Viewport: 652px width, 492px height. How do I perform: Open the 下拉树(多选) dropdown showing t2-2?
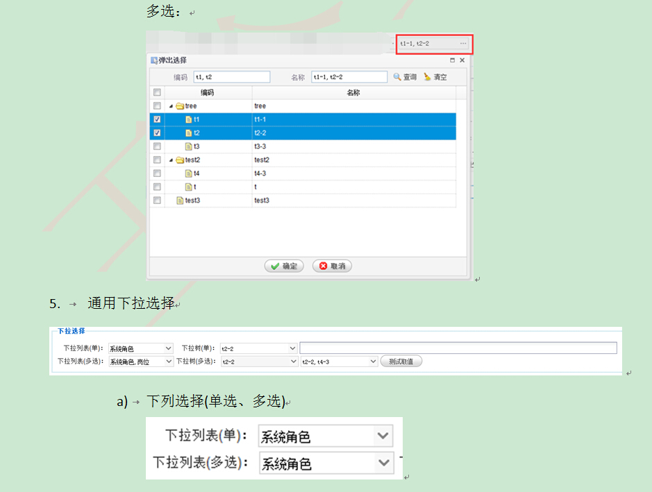[x=294, y=362]
